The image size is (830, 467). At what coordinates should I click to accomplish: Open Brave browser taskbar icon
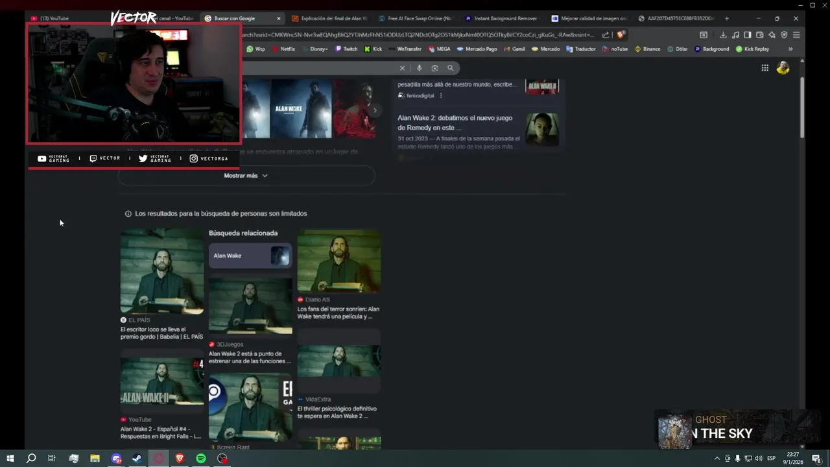tap(180, 459)
